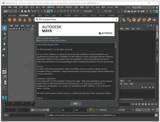Create a polygon sphere from shelf
The height and width of the screenshot is (122, 160).
(x=10, y=20)
